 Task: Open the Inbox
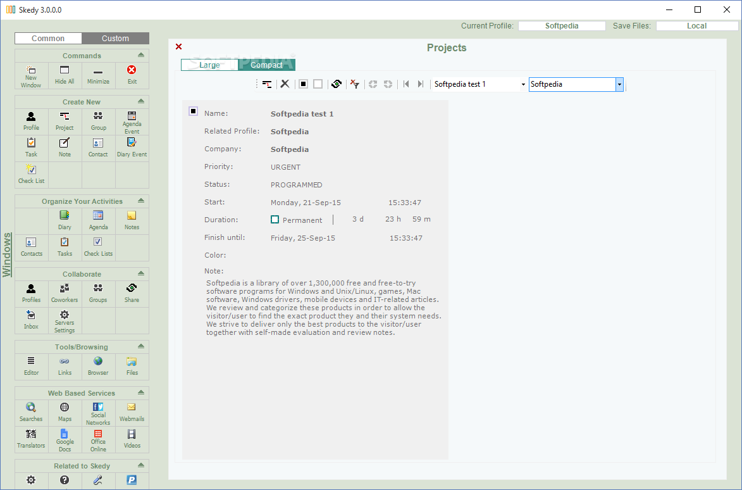31,320
